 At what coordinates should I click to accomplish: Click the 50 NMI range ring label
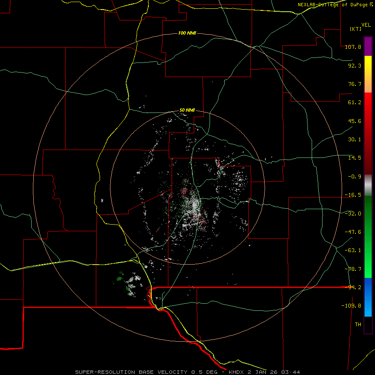(187, 110)
